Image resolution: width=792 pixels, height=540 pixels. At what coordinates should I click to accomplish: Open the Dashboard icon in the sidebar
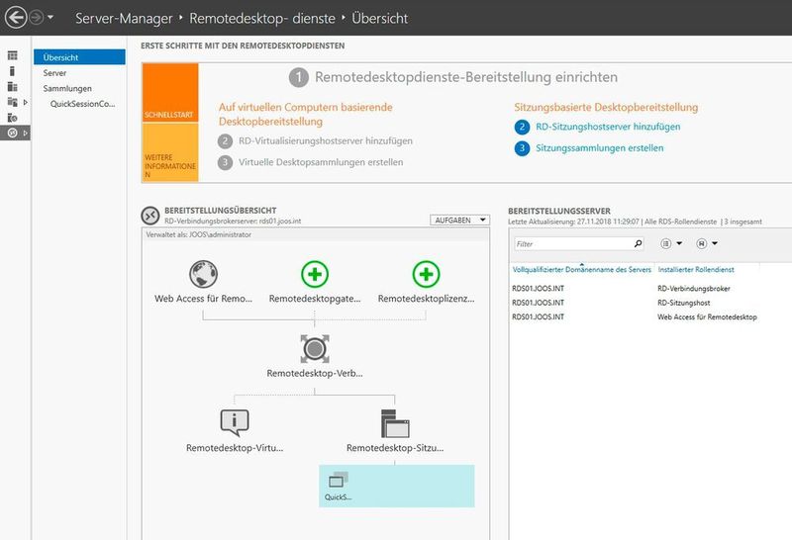13,55
